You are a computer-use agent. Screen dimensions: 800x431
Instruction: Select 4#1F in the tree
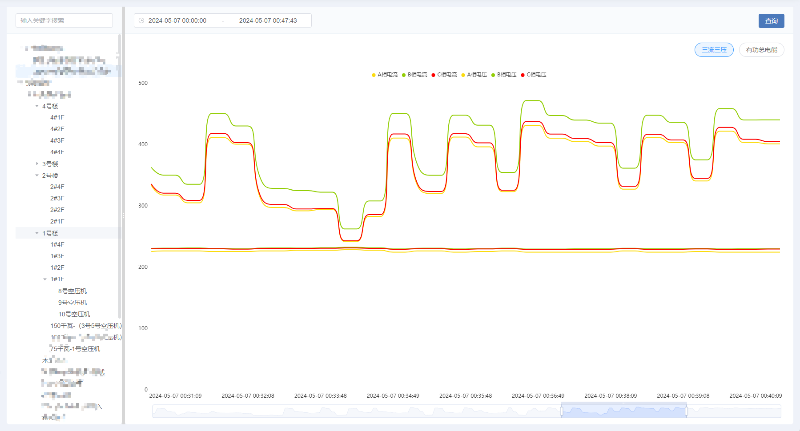(x=57, y=118)
